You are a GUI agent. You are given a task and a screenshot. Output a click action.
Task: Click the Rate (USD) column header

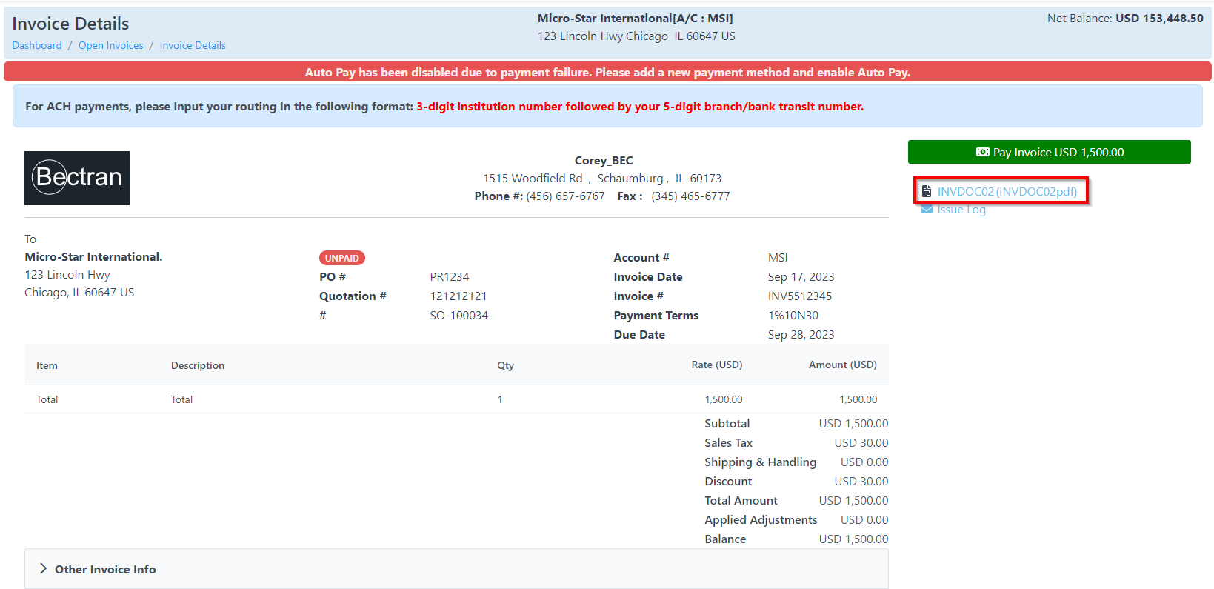(x=717, y=365)
